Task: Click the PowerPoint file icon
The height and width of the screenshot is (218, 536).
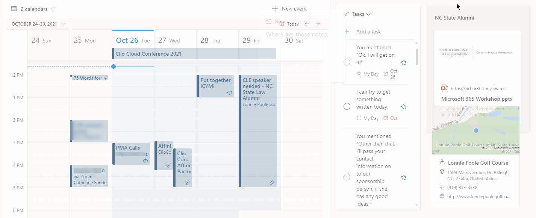Action: (x=445, y=89)
